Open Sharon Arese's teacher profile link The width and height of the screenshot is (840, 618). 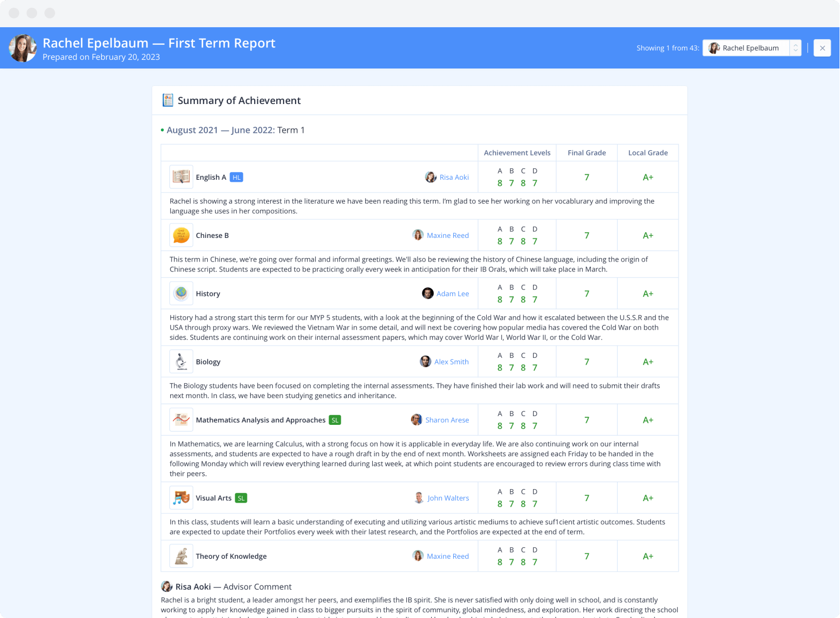(447, 420)
